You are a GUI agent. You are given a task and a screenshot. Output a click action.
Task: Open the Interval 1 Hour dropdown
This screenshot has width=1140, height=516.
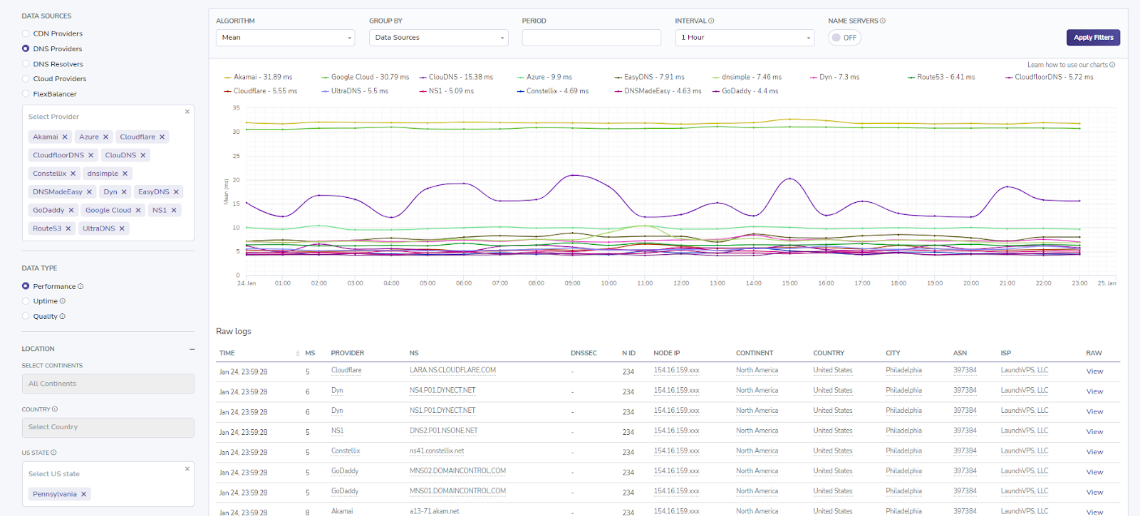tap(745, 38)
